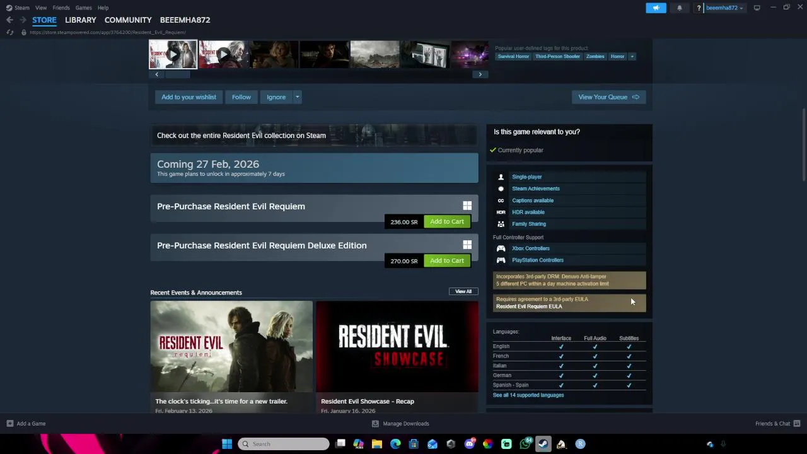Open Resident Evil Showcase Recap card
Image resolution: width=807 pixels, height=454 pixels.
pos(397,357)
